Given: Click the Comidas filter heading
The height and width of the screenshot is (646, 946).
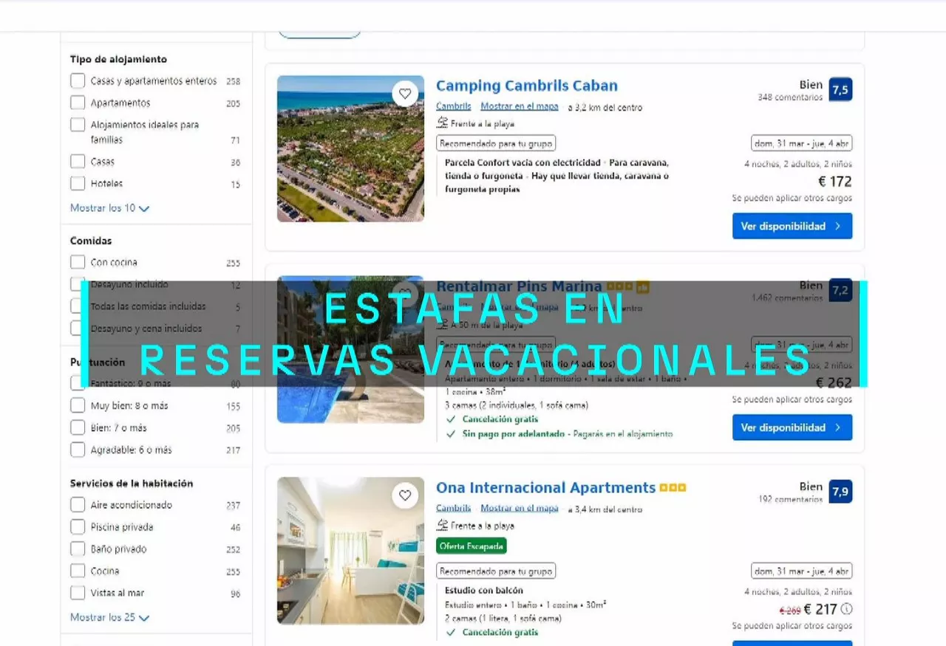Looking at the screenshot, I should (91, 241).
